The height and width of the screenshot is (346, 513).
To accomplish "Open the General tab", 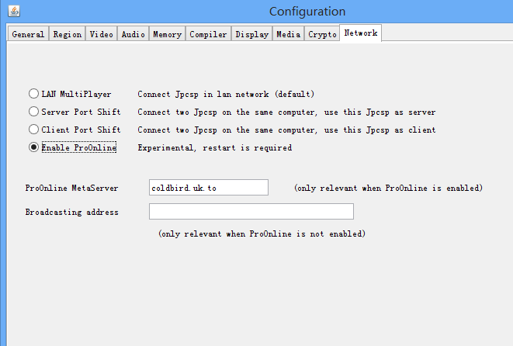I will pos(28,34).
